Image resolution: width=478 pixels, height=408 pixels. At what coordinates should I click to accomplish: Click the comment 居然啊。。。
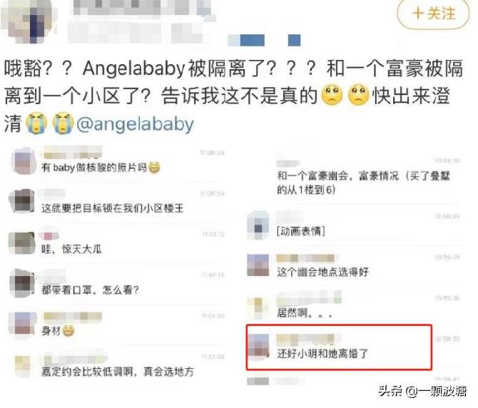point(305,312)
